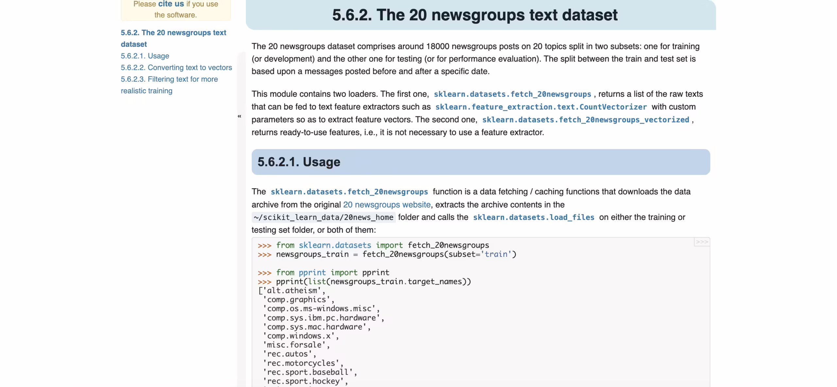837x387 pixels.
Task: Click fetch_20newsgroups link in the loaders paragraph
Action: pos(512,94)
